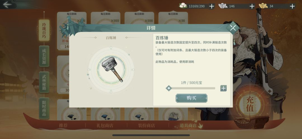The height and width of the screenshot is (139, 302).
Task: Click the 购买 purchase button
Action: point(192,98)
